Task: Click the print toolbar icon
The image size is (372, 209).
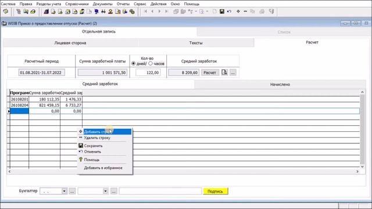Action: pos(262,12)
